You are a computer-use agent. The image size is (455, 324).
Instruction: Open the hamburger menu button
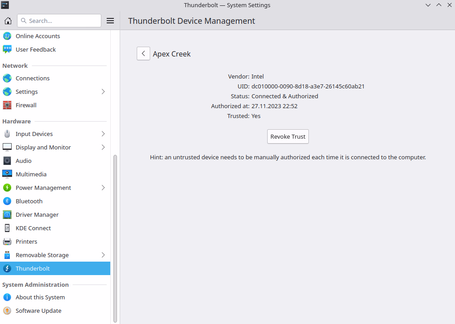pos(110,21)
